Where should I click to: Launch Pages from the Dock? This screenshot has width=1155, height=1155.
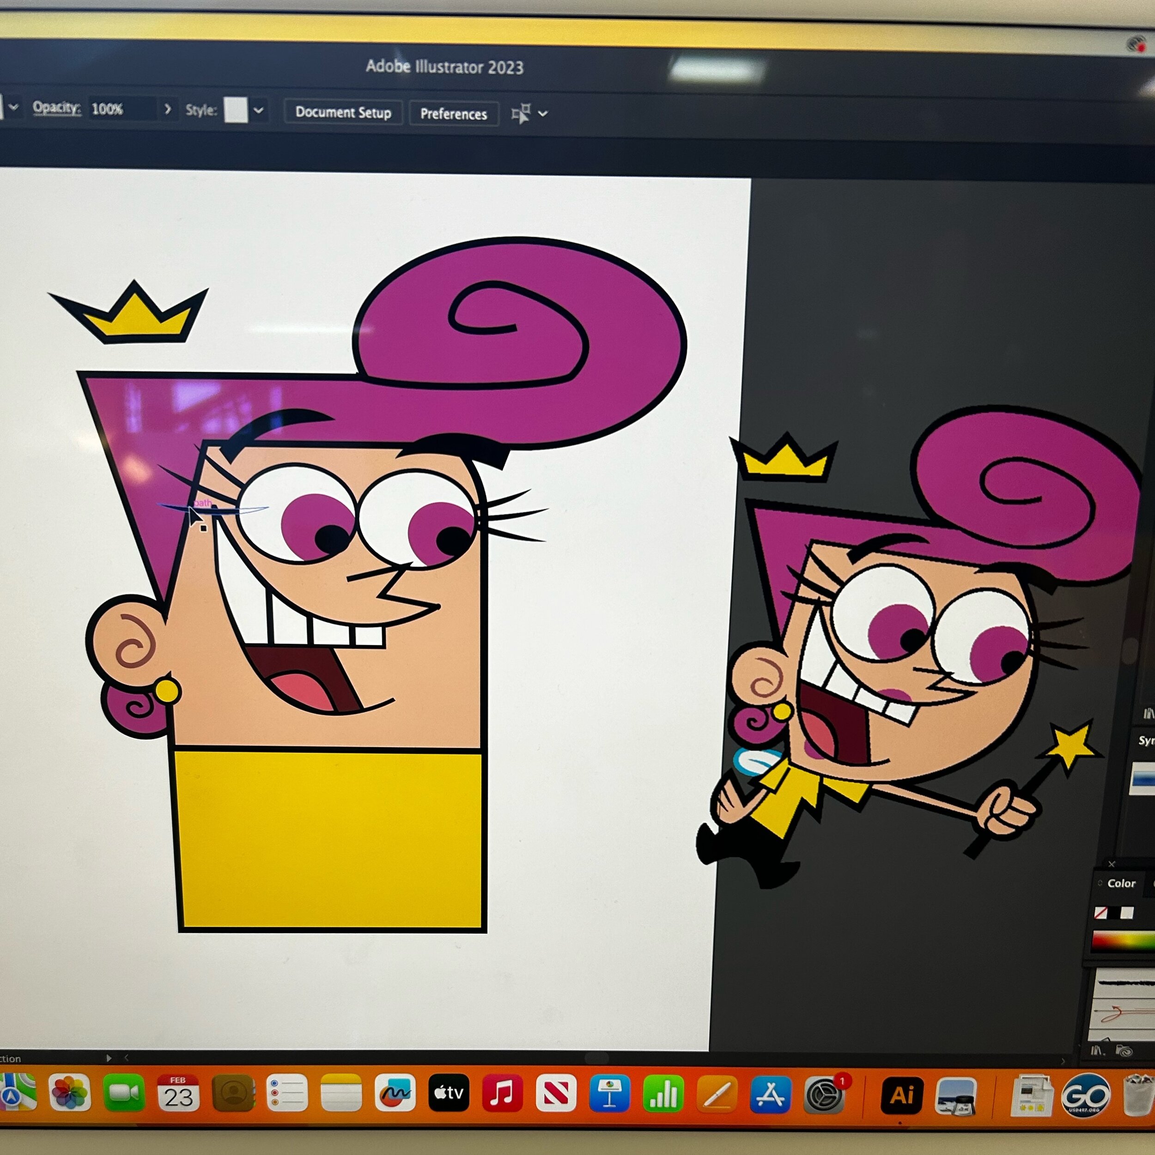pyautogui.click(x=717, y=1094)
